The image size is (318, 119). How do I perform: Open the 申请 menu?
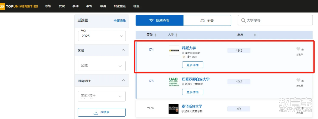103,6
